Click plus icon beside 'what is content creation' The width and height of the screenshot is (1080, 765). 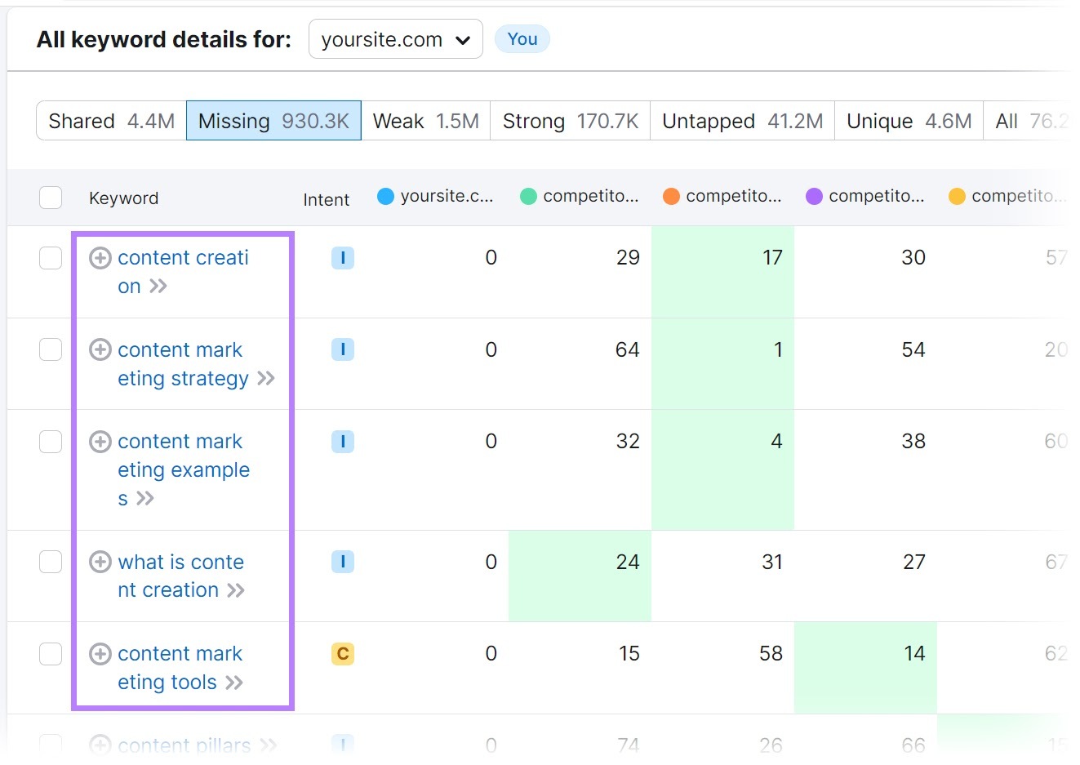pyautogui.click(x=100, y=562)
